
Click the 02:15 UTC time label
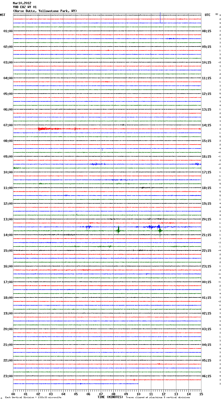(x=207, y=313)
